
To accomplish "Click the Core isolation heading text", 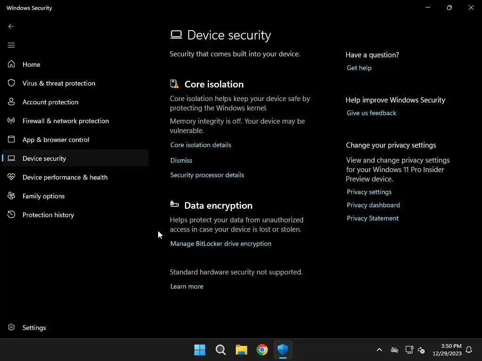I will click(x=214, y=84).
